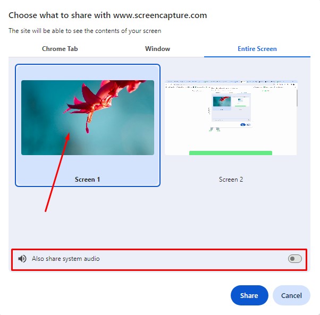Select the Screen 1 flower preview thumbnail
Image resolution: width=320 pixels, height=315 pixels.
[x=88, y=117]
